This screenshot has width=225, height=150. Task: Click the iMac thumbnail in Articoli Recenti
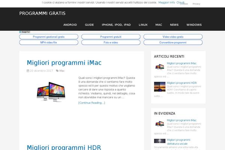click(x=160, y=67)
